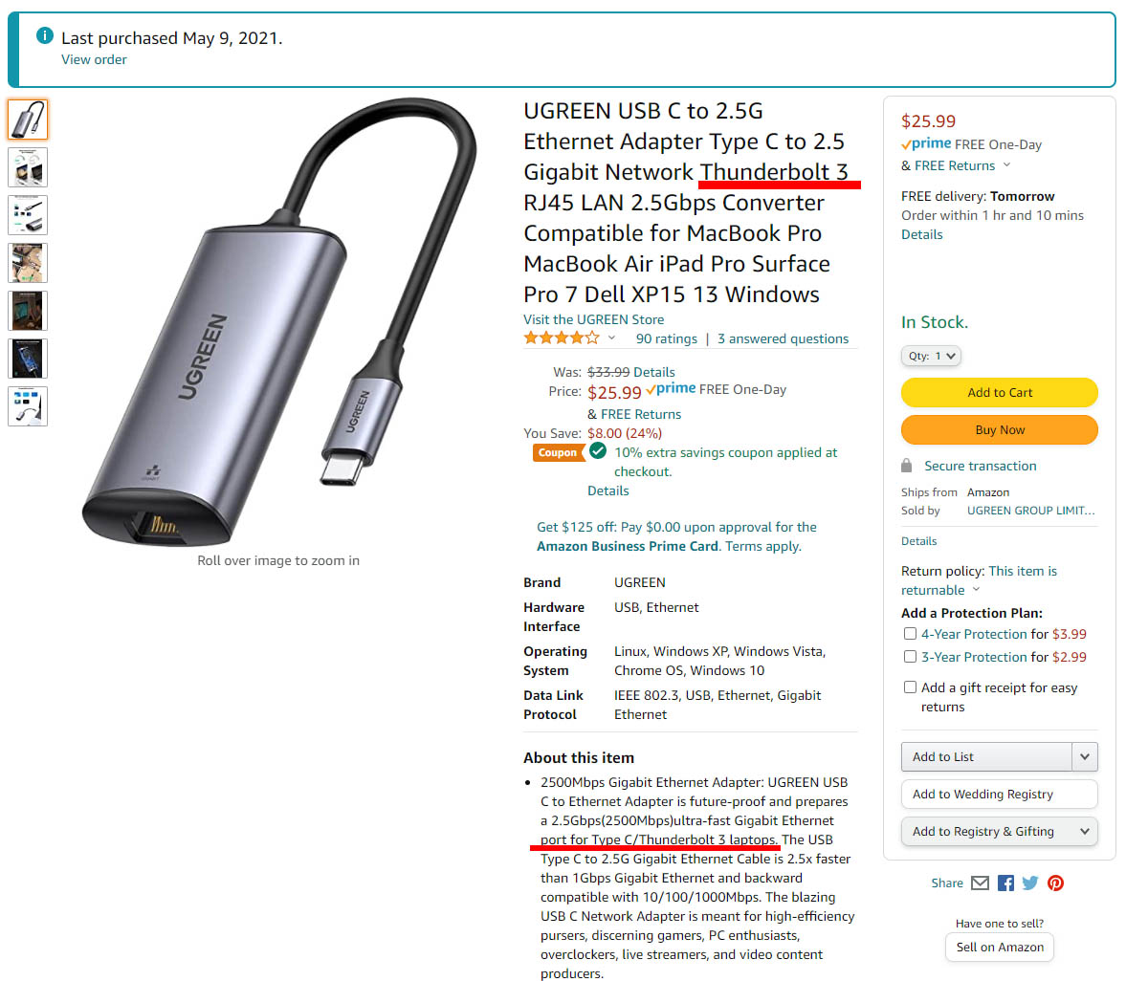1126x981 pixels.
Task: Visit the UGREEN Store link
Action: [x=593, y=319]
